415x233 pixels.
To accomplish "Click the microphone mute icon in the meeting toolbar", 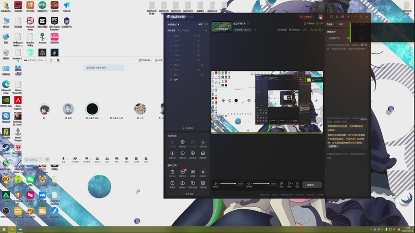I will click(x=63, y=158).
